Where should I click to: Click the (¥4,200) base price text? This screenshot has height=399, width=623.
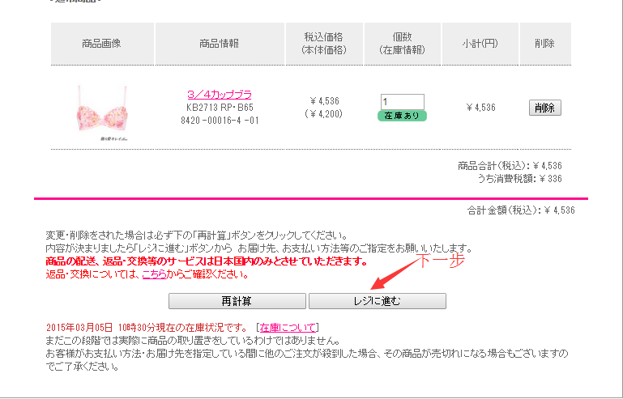pyautogui.click(x=324, y=114)
